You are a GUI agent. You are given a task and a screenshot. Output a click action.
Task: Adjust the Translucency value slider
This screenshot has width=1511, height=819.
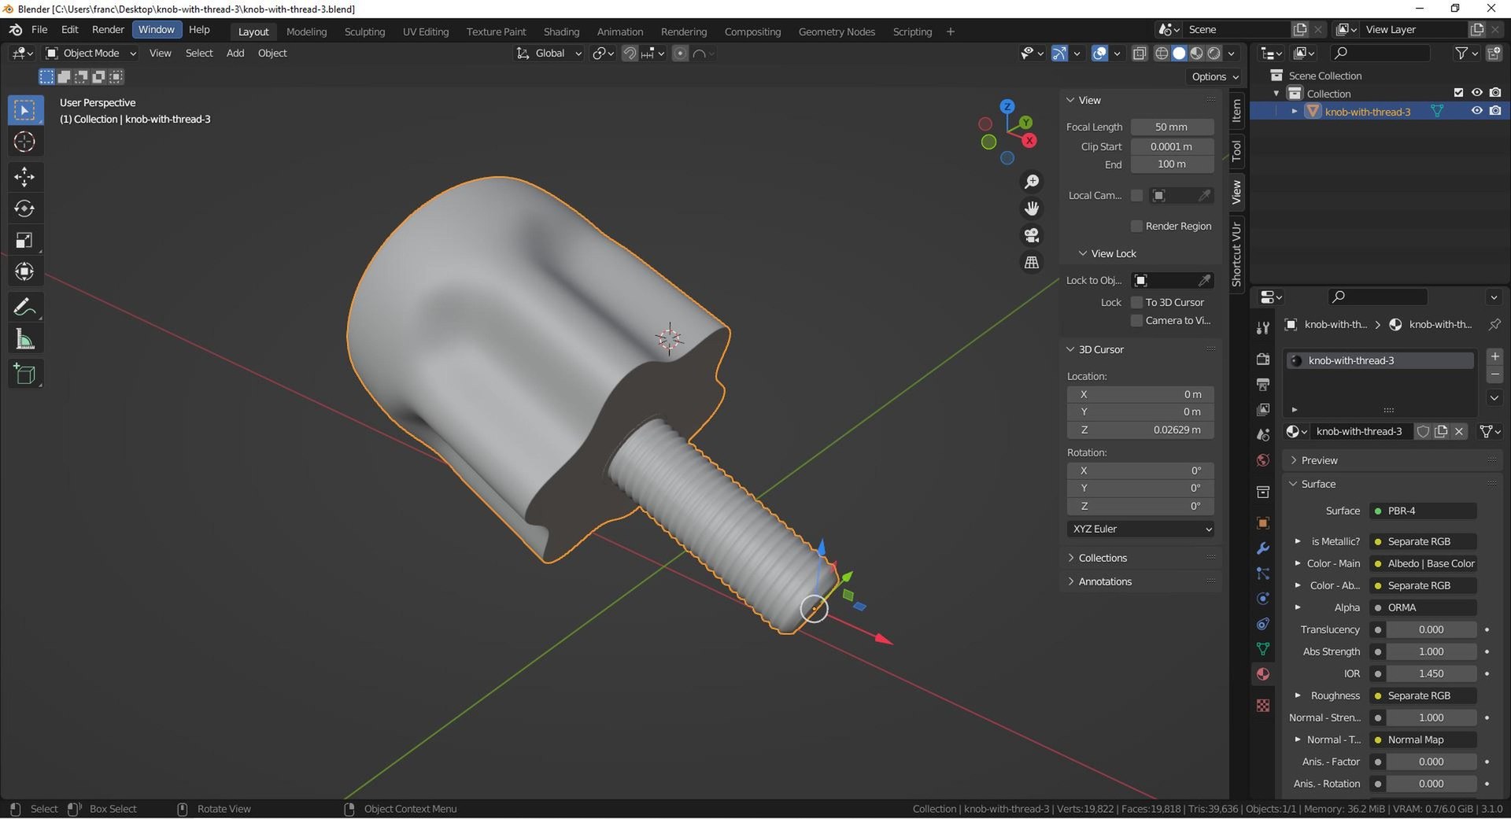coord(1431,630)
